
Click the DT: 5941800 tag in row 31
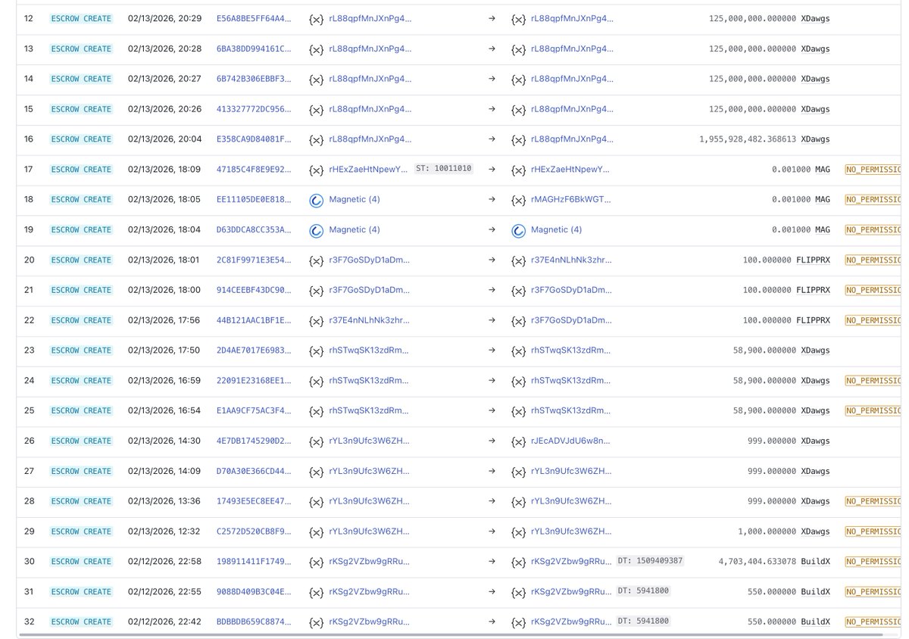click(x=643, y=591)
